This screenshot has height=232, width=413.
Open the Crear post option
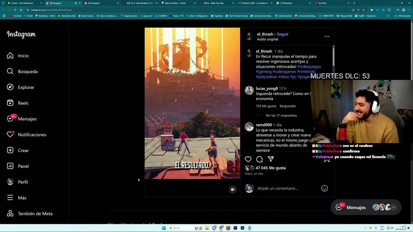tap(18, 150)
